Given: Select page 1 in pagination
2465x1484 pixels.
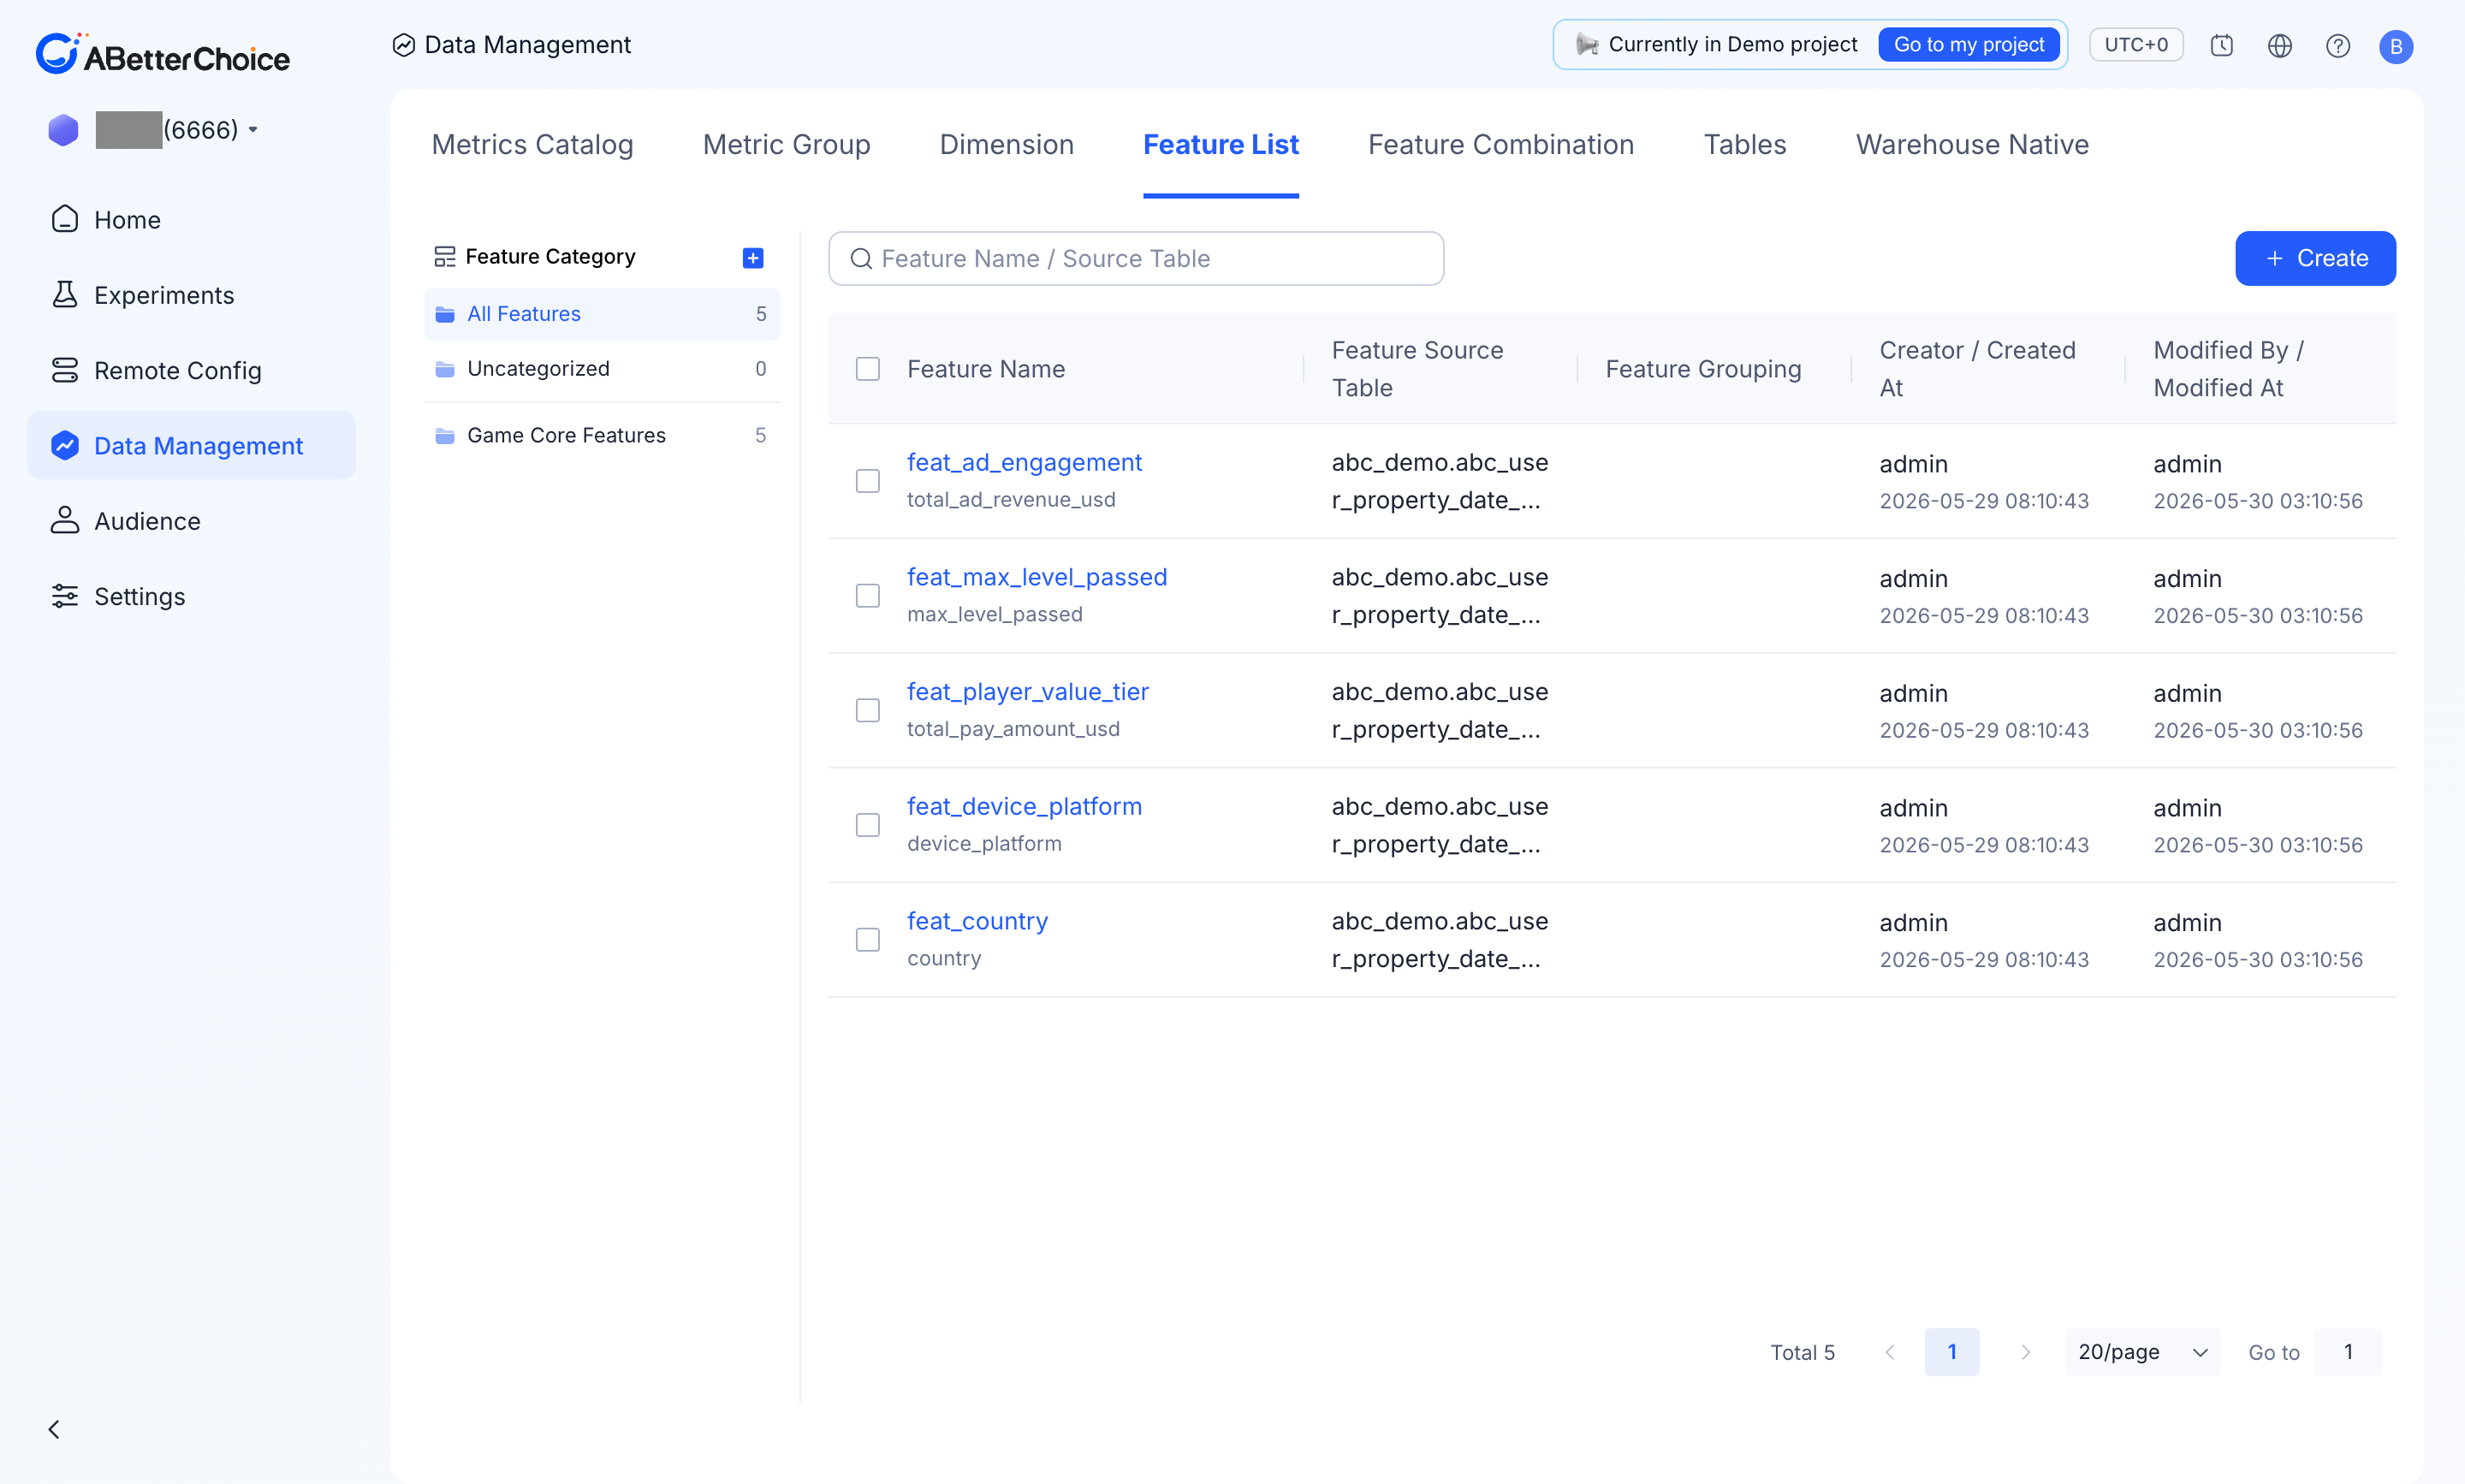Looking at the screenshot, I should pyautogui.click(x=1952, y=1352).
